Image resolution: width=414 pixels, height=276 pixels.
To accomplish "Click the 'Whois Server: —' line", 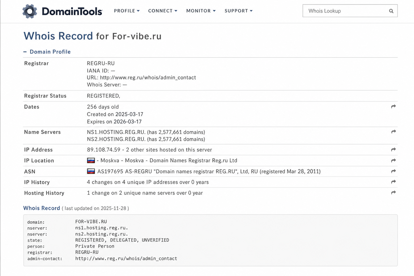I will 107,85.
